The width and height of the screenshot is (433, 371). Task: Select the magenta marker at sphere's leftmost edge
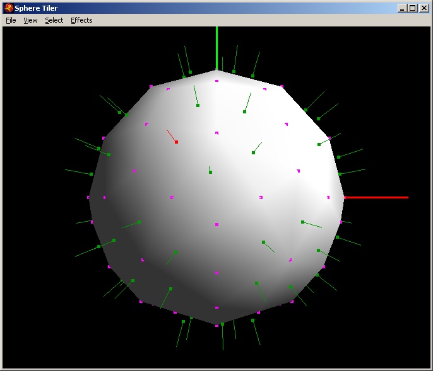(88, 197)
